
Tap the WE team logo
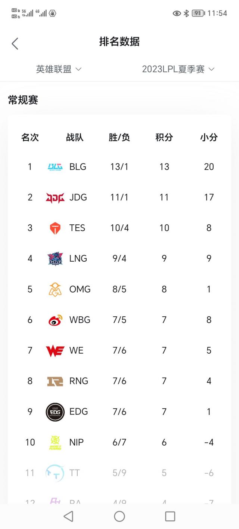pyautogui.click(x=55, y=351)
